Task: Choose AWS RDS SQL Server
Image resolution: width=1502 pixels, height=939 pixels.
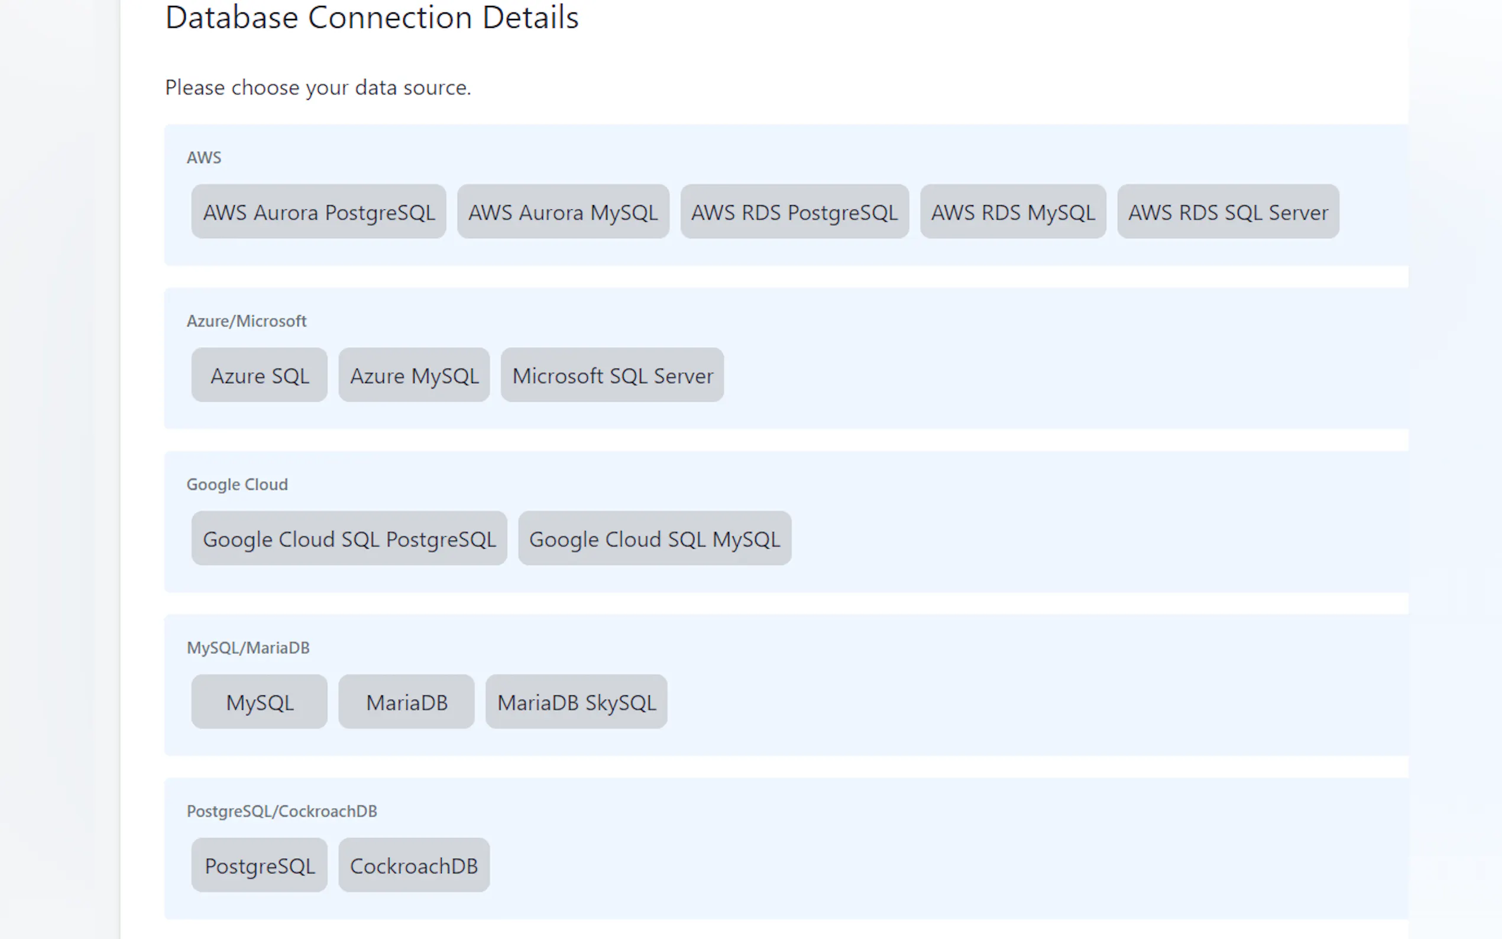Action: (x=1228, y=212)
